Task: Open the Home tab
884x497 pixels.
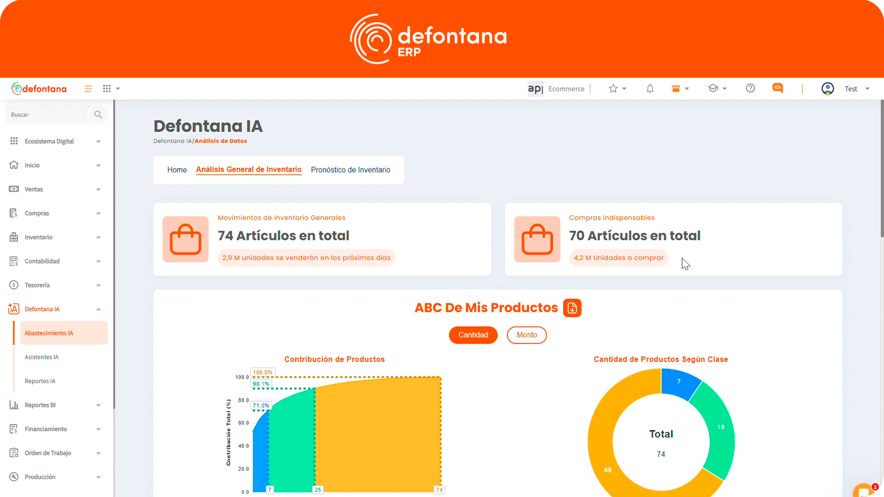Action: pos(177,170)
